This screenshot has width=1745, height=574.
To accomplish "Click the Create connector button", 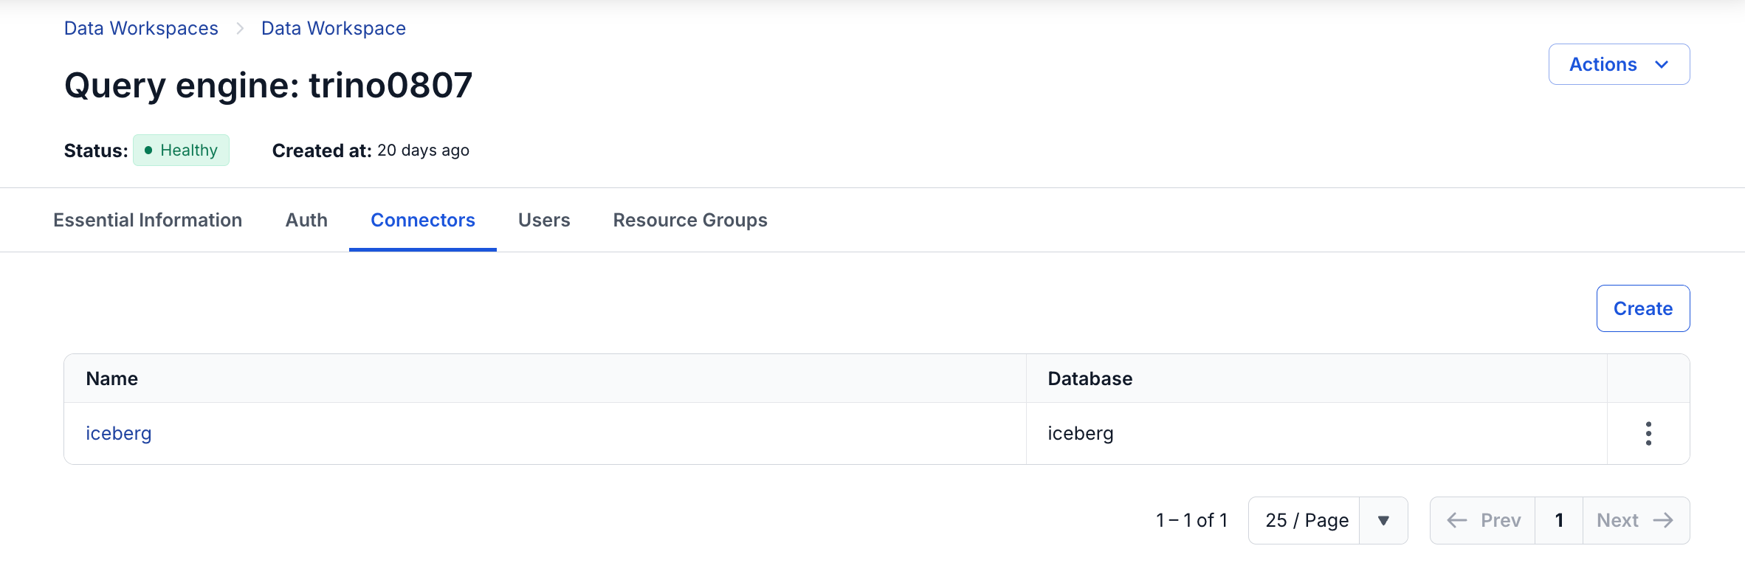I will click(1643, 308).
